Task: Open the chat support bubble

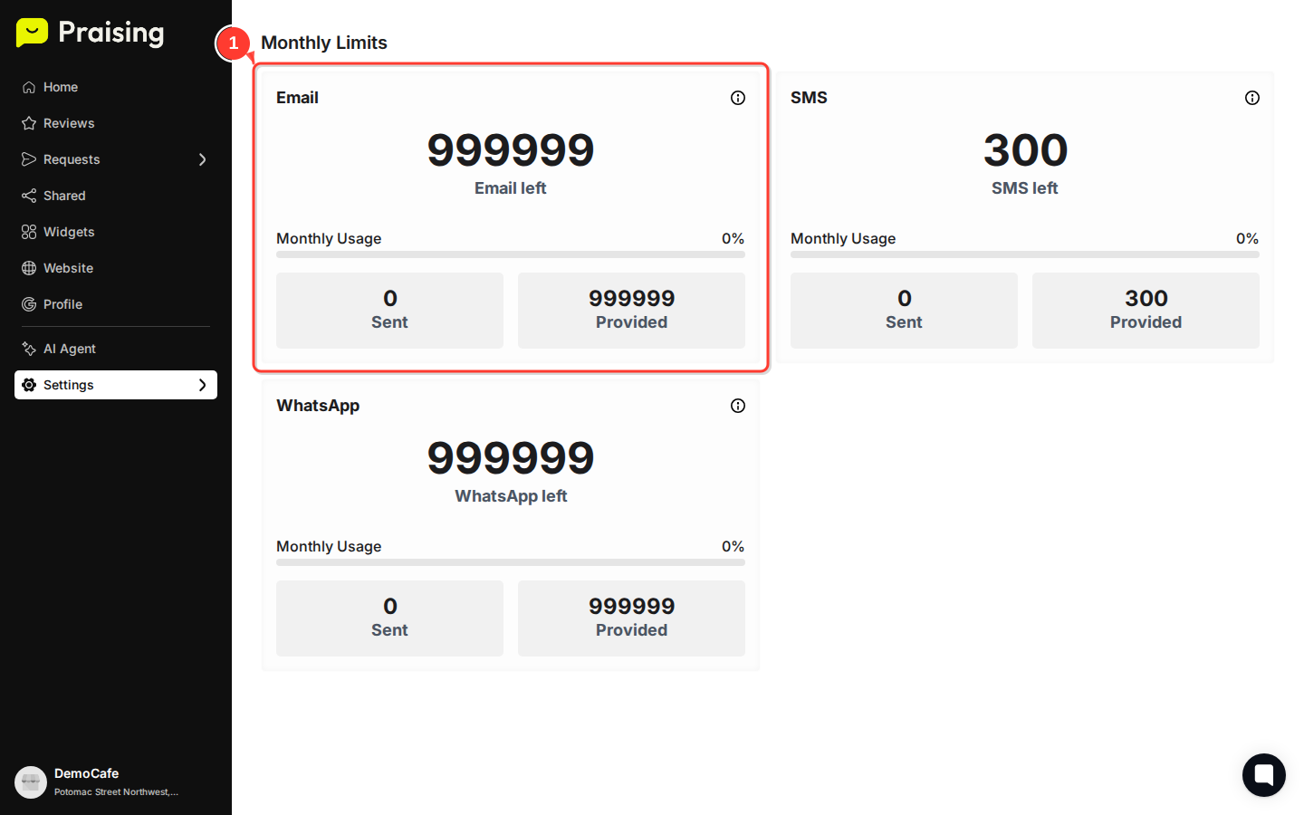Action: 1264,775
